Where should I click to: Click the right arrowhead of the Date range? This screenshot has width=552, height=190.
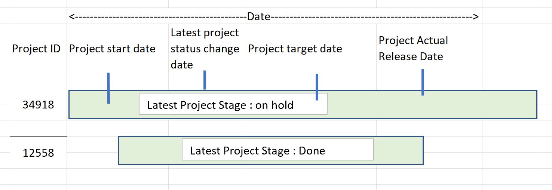476,16
